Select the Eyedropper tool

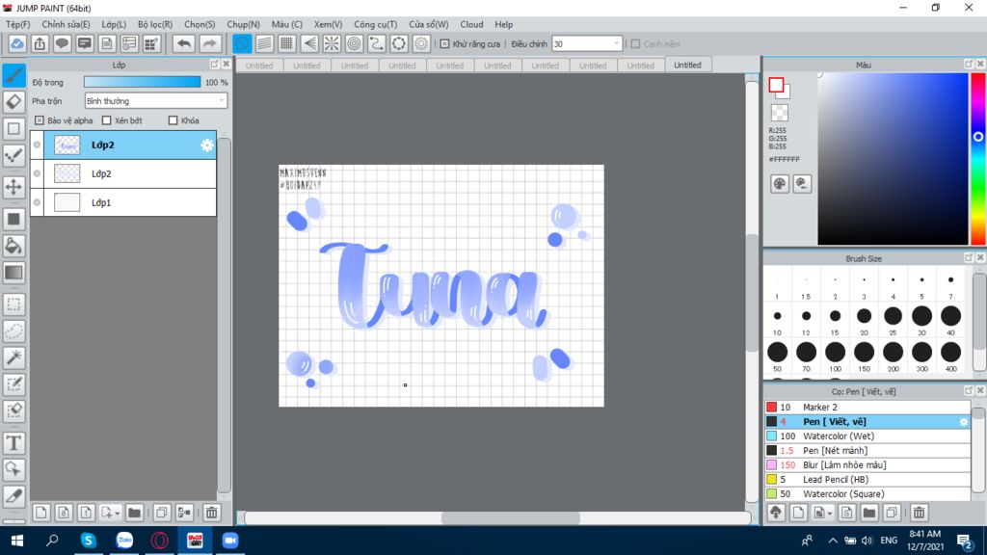(13, 496)
